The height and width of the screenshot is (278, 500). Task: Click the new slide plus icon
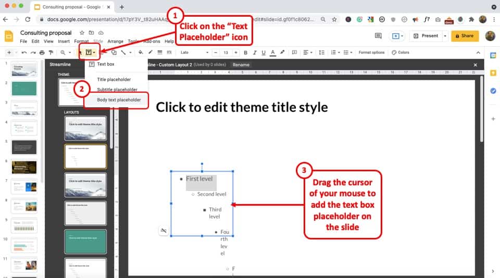tap(9, 52)
